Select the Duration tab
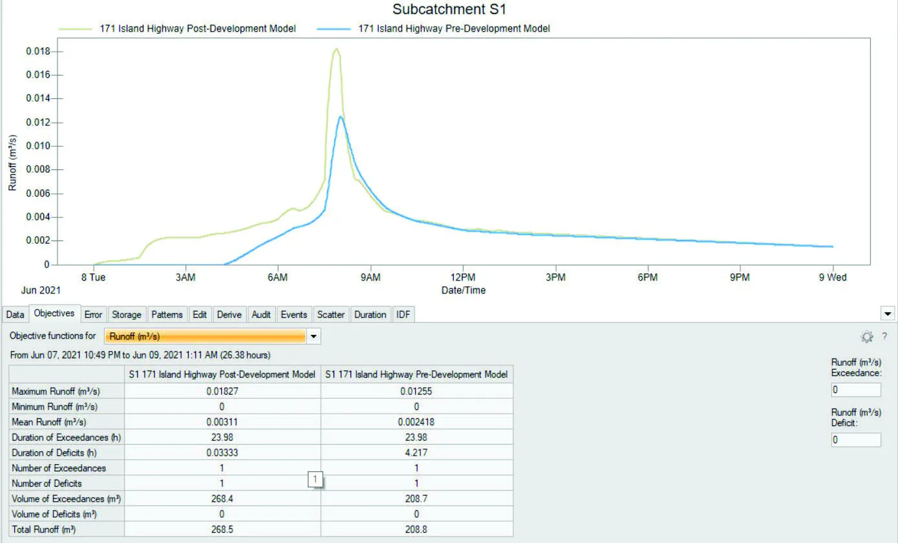 click(370, 315)
